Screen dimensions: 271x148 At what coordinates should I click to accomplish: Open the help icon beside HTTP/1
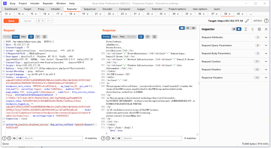[x=266, y=21]
